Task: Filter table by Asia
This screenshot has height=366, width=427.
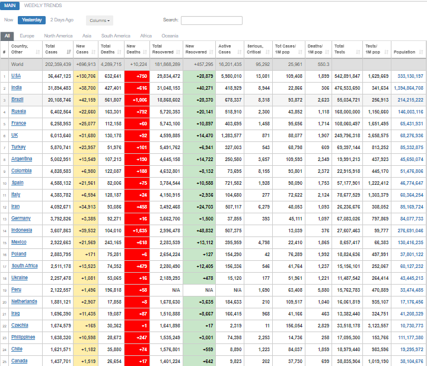Action: click(x=87, y=36)
